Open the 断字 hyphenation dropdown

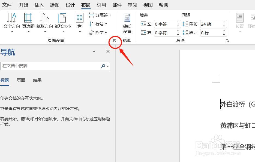tap(98, 33)
